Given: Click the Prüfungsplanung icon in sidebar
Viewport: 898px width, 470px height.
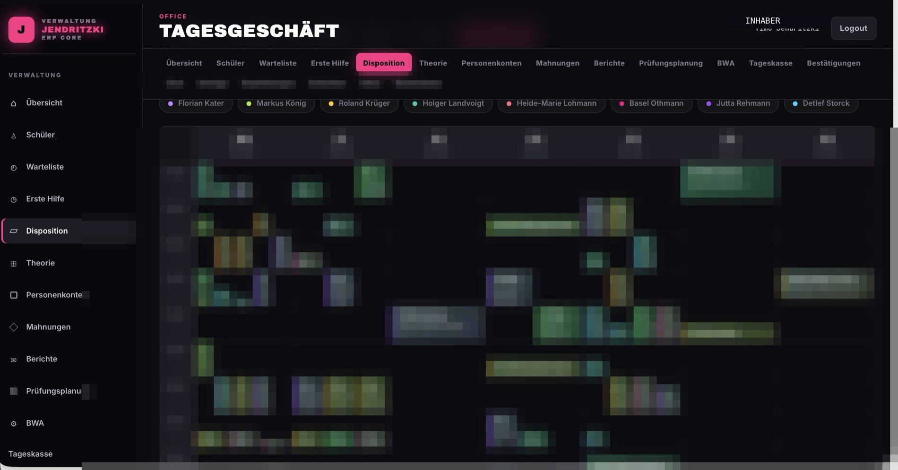Looking at the screenshot, I should click(14, 391).
